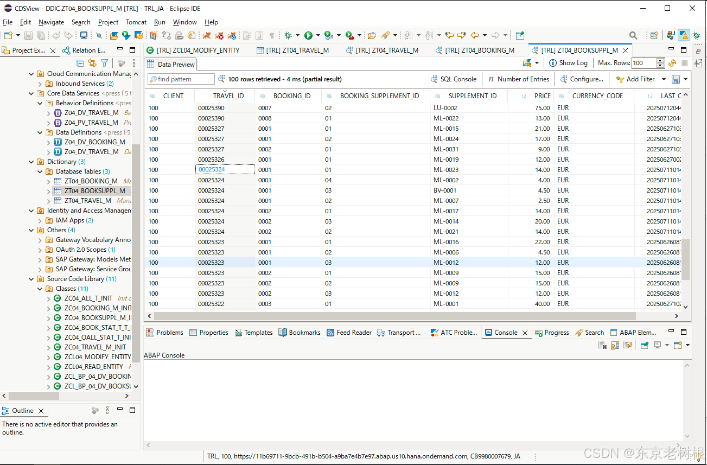707x465 pixels.
Task: Expand the Database Tables node
Action: coord(39,171)
